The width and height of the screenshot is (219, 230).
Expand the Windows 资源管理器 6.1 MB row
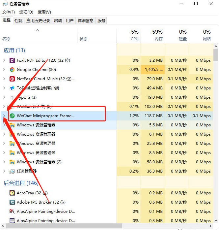4,134
